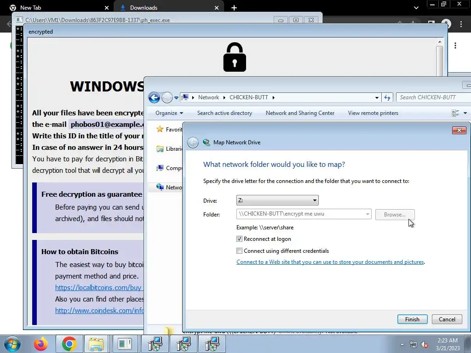Click the refresh button beside Explorer address bar
Image resolution: width=471 pixels, height=353 pixels.
pos(387,97)
